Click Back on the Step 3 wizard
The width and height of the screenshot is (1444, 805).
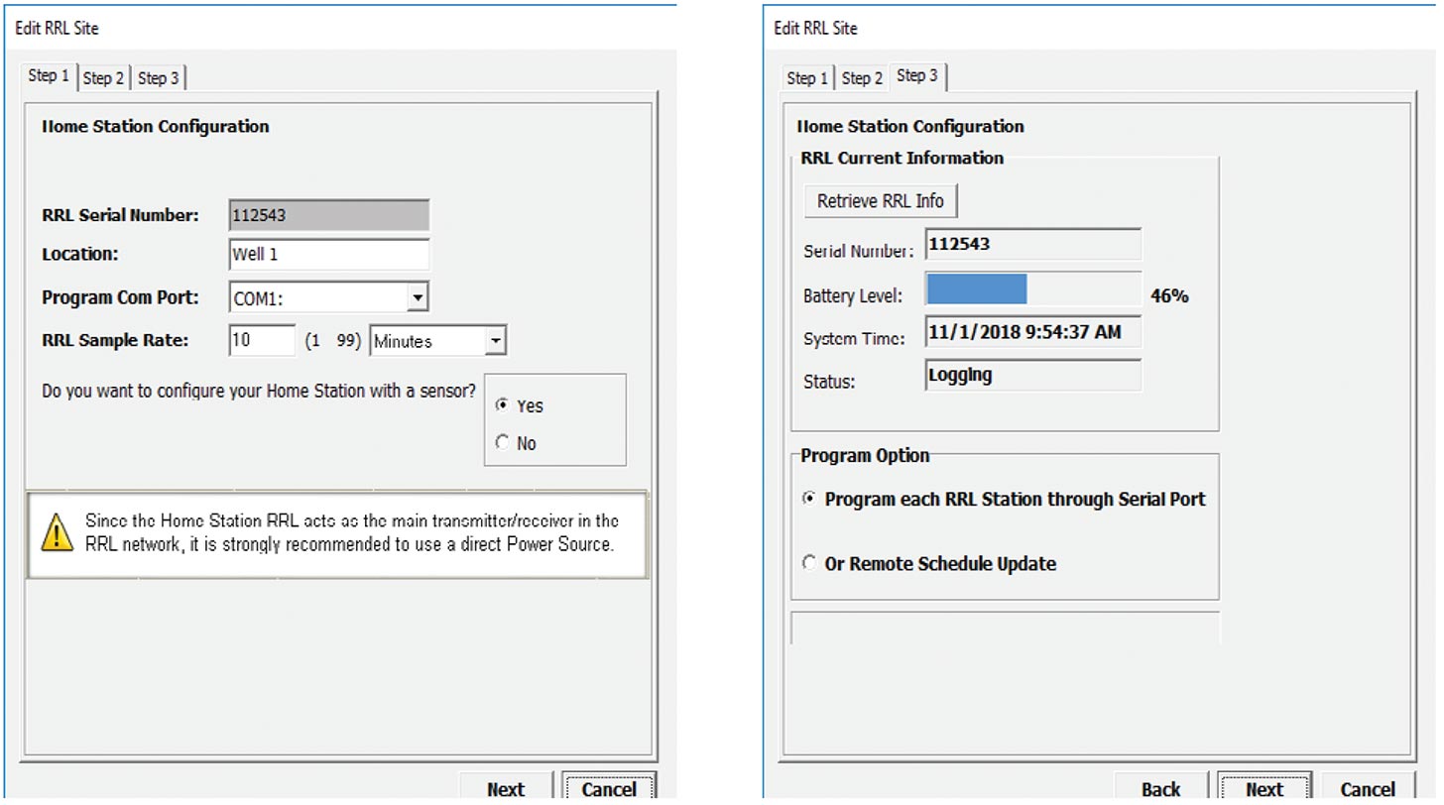pos(1160,789)
